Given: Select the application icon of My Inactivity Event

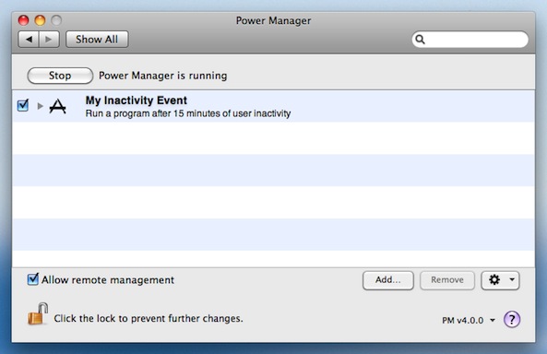Looking at the screenshot, I should pyautogui.click(x=57, y=106).
